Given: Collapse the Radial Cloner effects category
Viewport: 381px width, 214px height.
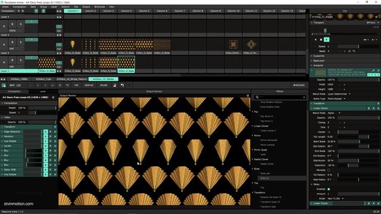Looking at the screenshot, I should [252, 159].
